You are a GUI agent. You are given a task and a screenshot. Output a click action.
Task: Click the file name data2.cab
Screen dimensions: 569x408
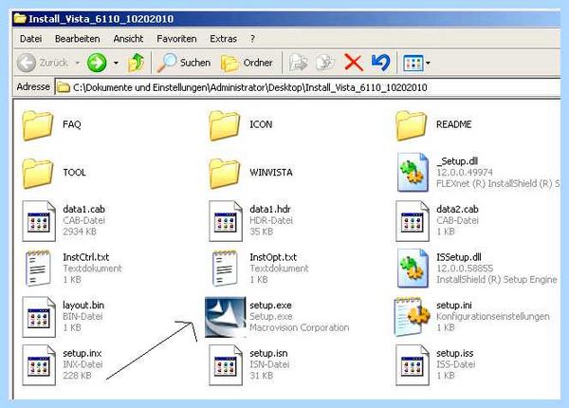tap(457, 209)
